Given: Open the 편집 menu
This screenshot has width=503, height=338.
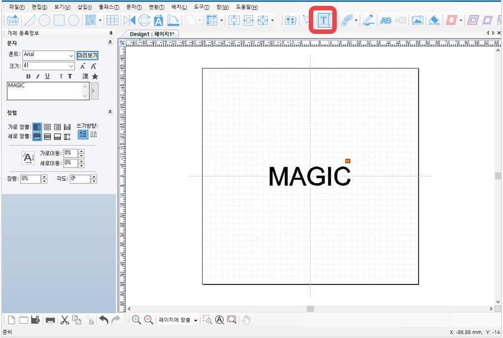Looking at the screenshot, I should click(39, 7).
